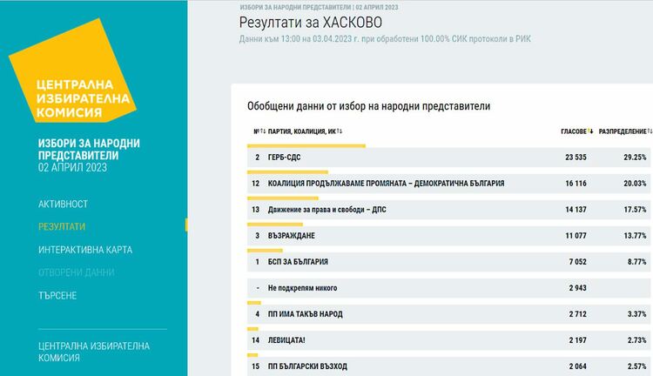Select ПП ИМА ТАКЪВ НАРОД party name

(x=306, y=314)
